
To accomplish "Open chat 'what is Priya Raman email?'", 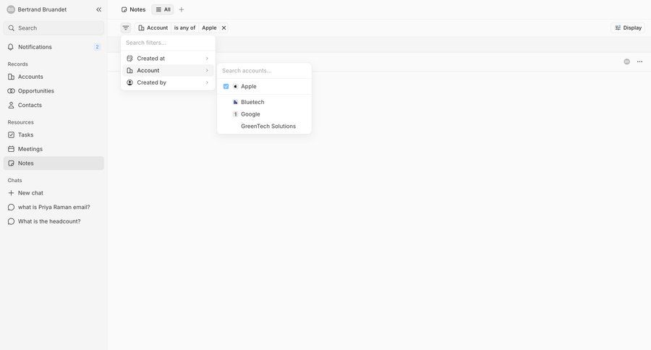I will (54, 207).
